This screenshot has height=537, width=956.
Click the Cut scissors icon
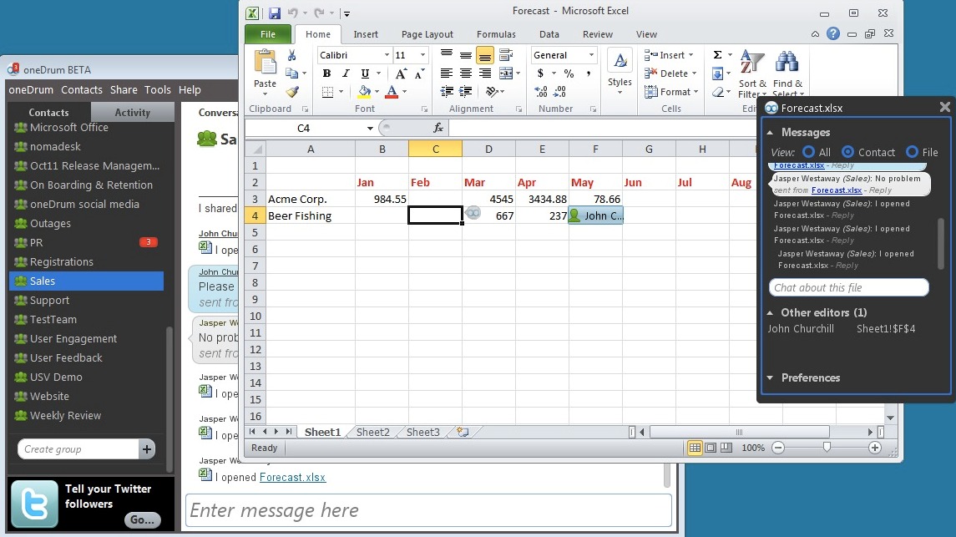tap(292, 55)
